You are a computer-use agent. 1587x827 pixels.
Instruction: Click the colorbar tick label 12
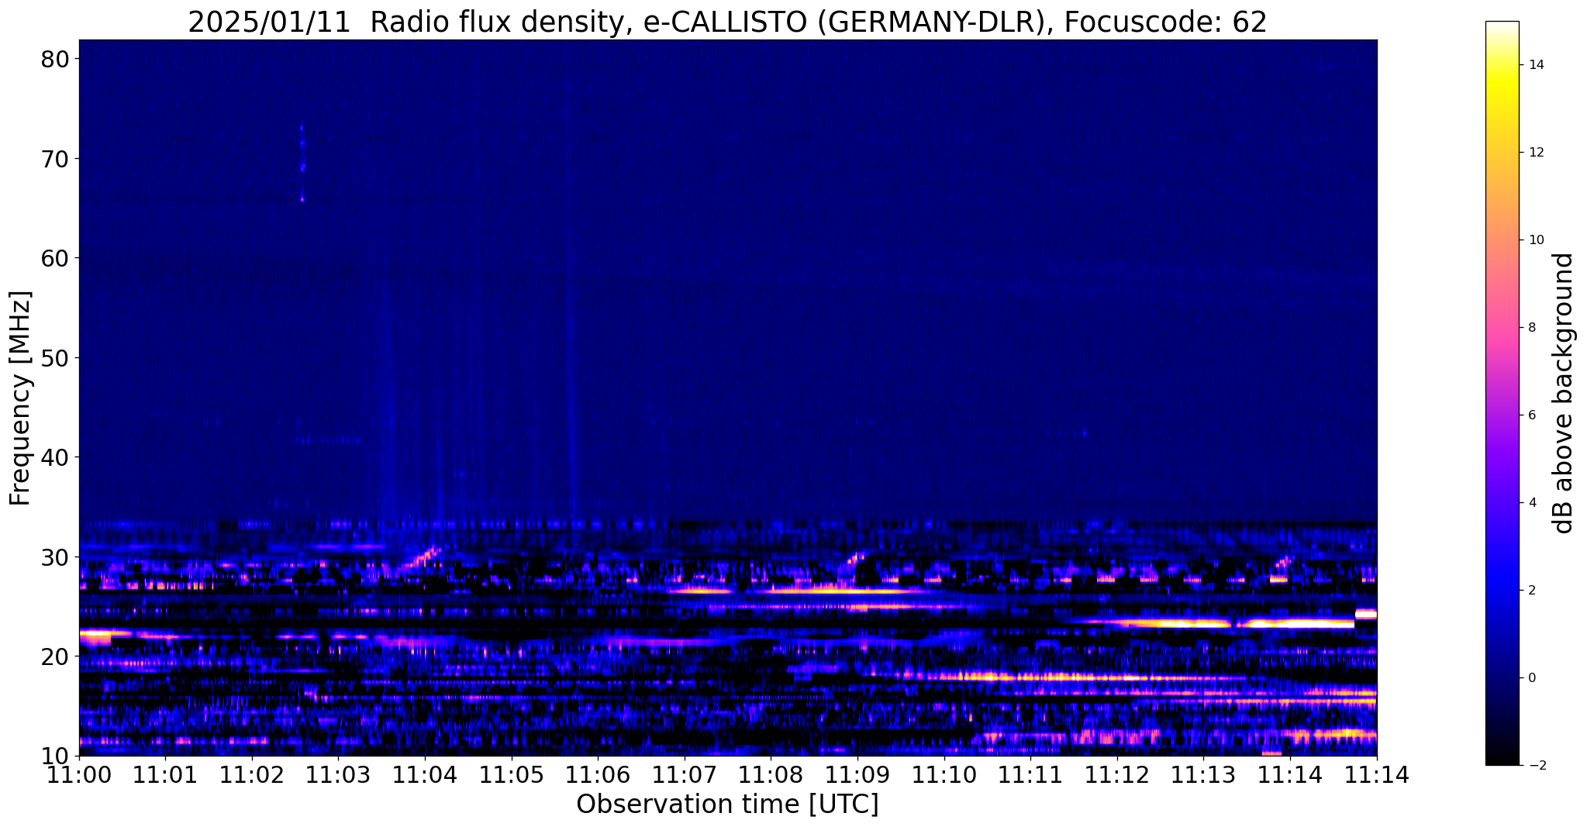[1535, 153]
